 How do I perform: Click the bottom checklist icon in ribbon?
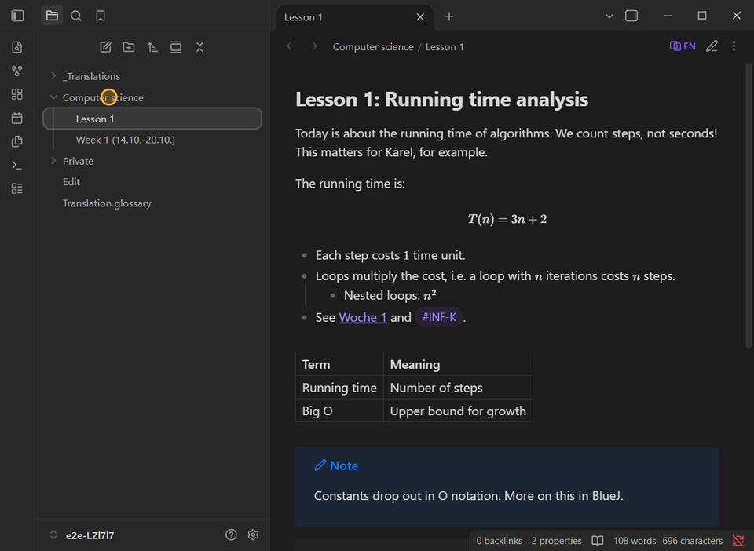tap(16, 188)
